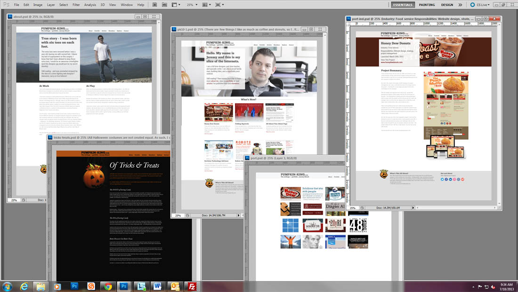Click the horizontal scrollbar in port-ind.psd
The width and height of the screenshot is (518, 292).
tap(457, 207)
